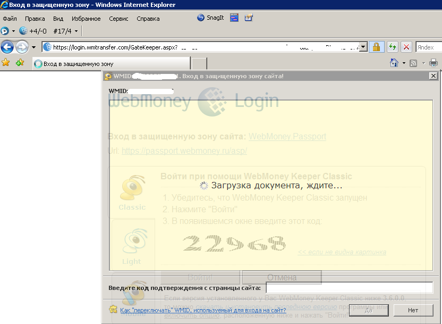Screen dimensions: 442x324
Task: Click the SnagIt toolbar button
Action: coord(210,18)
